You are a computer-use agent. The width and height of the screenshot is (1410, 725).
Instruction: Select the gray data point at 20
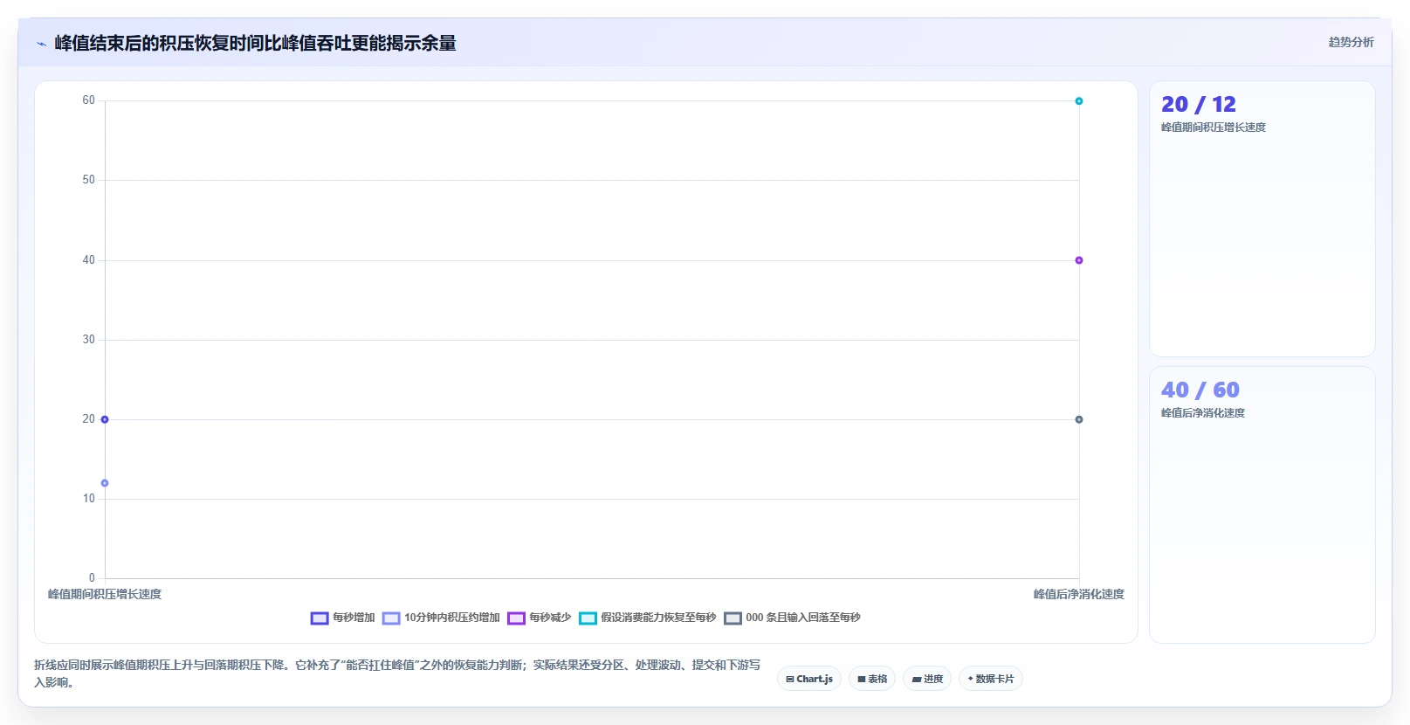(x=1079, y=419)
